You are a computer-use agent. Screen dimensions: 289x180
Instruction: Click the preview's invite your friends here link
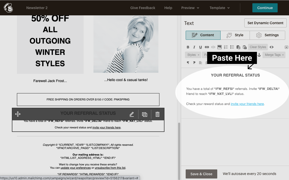106,127
